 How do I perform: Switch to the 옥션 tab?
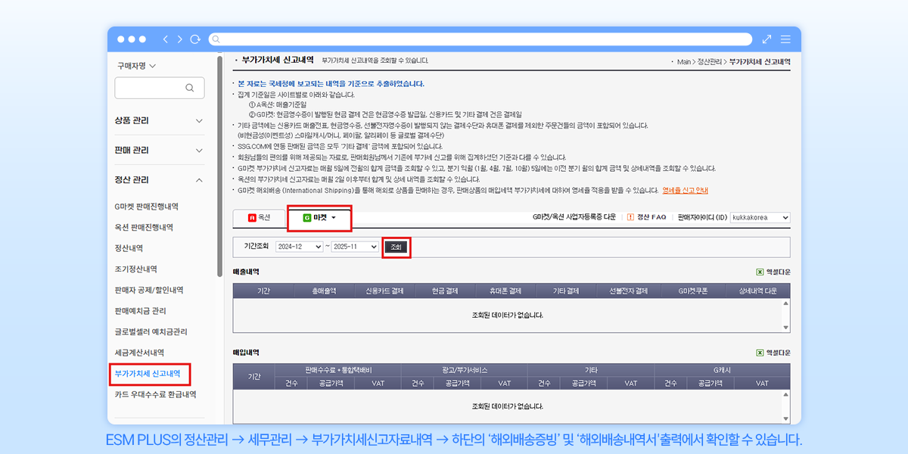(x=259, y=217)
